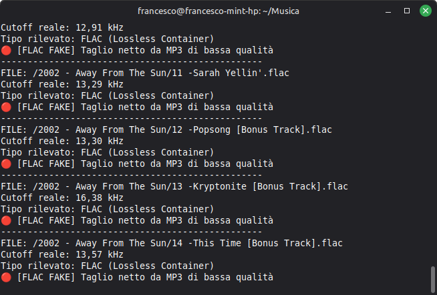Image resolution: width=437 pixels, height=295 pixels.
Task: Click the "Cutoff reale: 13,30 kHz" line
Action: [62, 141]
